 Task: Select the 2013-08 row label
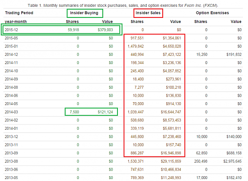11,162
